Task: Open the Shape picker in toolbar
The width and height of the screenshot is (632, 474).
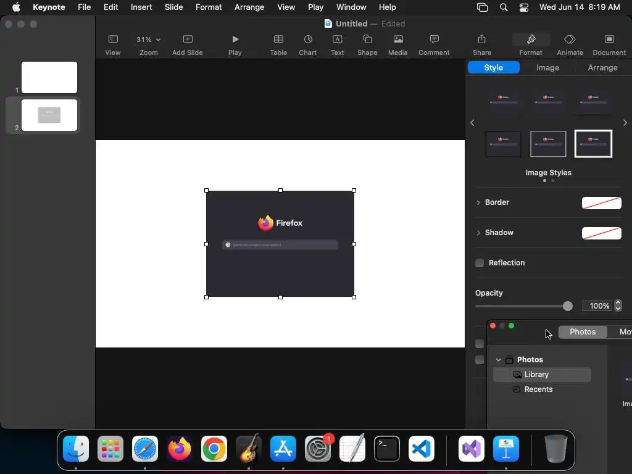Action: [367, 44]
